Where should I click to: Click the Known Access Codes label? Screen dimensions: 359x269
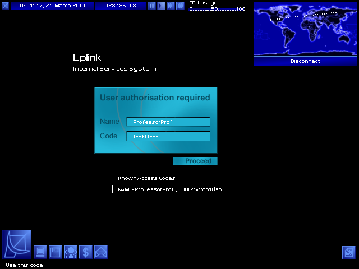(x=146, y=178)
